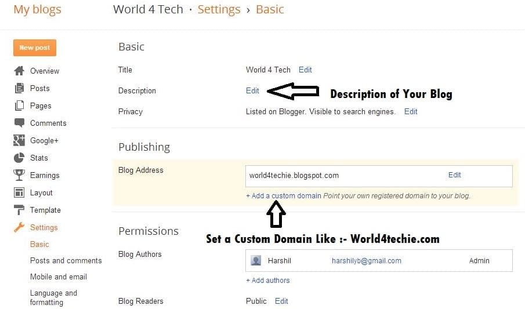The height and width of the screenshot is (309, 525).
Task: Open the Comments section
Action: pyautogui.click(x=48, y=123)
